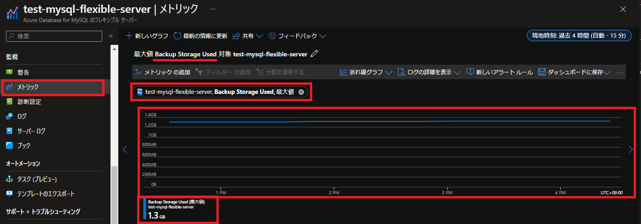Click the 警告 alert icon
This screenshot has width=641, height=224.
click(x=10, y=72)
